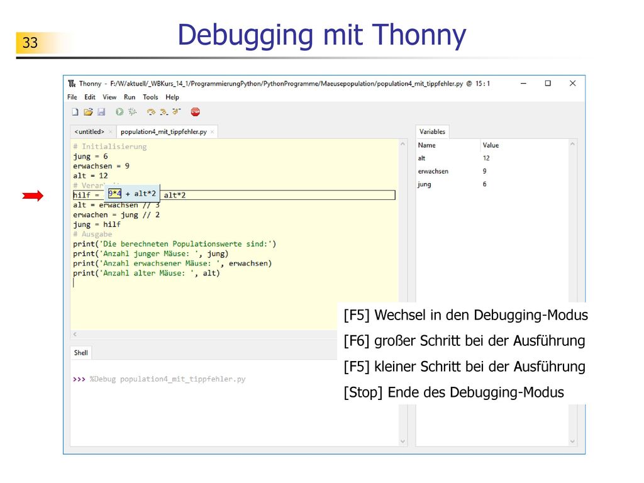The height and width of the screenshot is (483, 644).
Task: Open the Help menu
Action: pos(172,97)
